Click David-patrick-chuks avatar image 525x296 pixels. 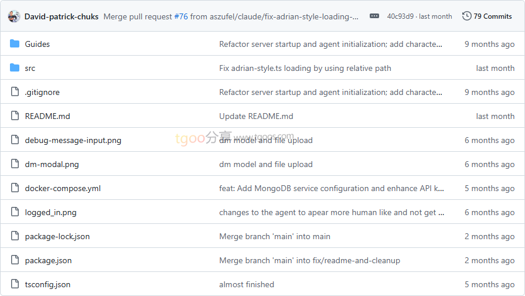click(x=14, y=16)
